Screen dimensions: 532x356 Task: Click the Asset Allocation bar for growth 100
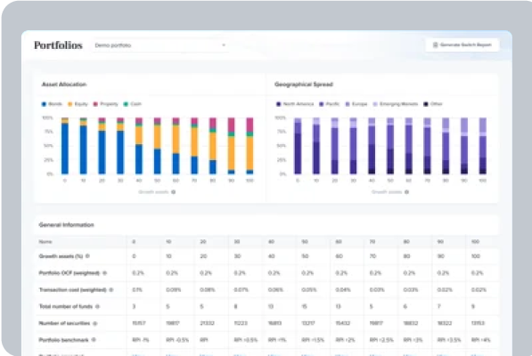250,146
